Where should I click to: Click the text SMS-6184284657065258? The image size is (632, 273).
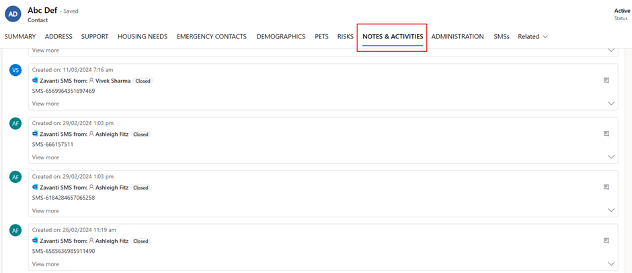[x=64, y=198]
